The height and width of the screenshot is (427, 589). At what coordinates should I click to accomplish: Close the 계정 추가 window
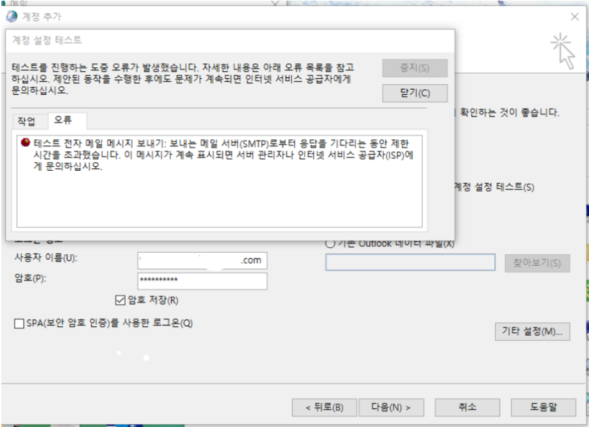[574, 17]
